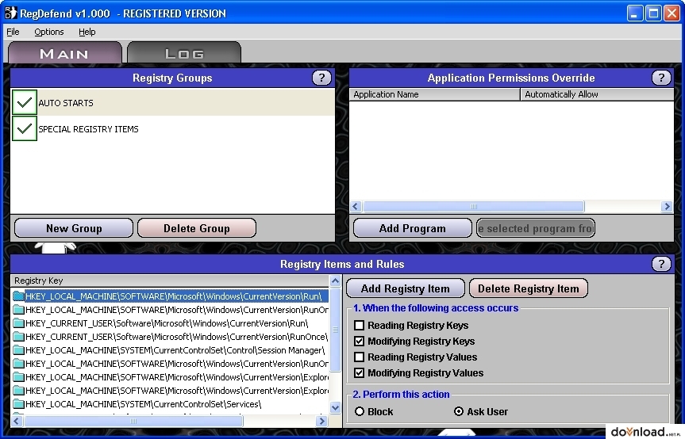Enable Reading Registry Values checkbox
The height and width of the screenshot is (439, 685).
click(x=359, y=357)
